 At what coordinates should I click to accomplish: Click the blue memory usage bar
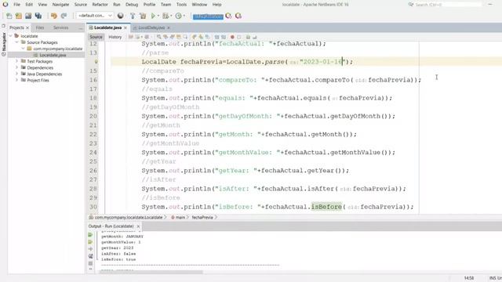click(208, 16)
